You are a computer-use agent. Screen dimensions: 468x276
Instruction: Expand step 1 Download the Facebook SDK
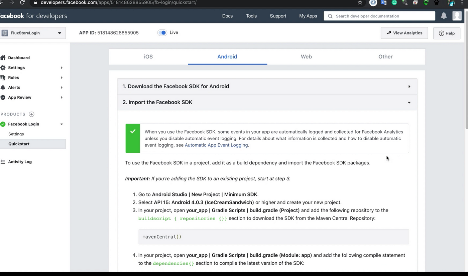pos(267,86)
